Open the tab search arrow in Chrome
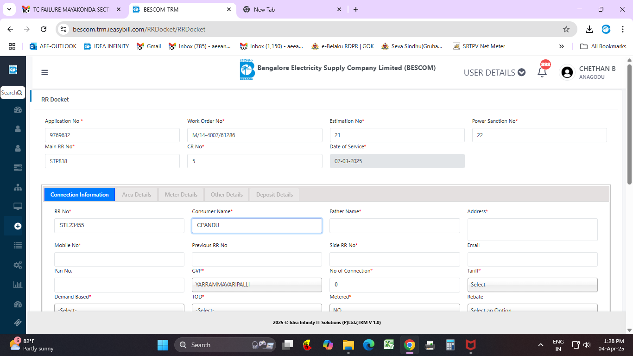The image size is (633, 356). tap(9, 9)
